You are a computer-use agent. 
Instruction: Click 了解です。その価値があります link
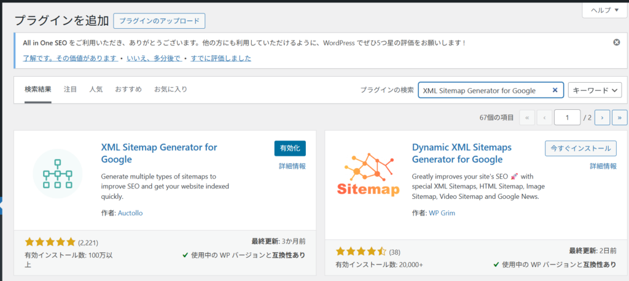click(x=71, y=58)
